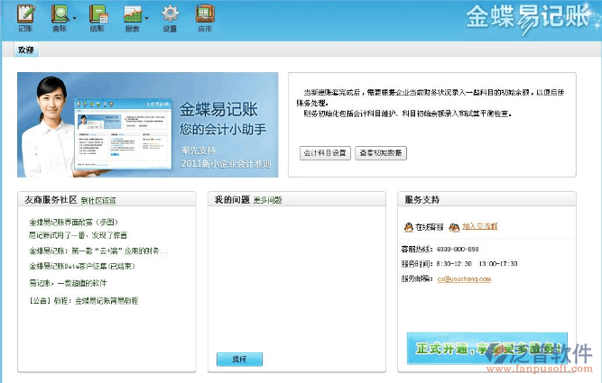Click the 加入交流群 link
The height and width of the screenshot is (383, 602).
pyautogui.click(x=480, y=227)
